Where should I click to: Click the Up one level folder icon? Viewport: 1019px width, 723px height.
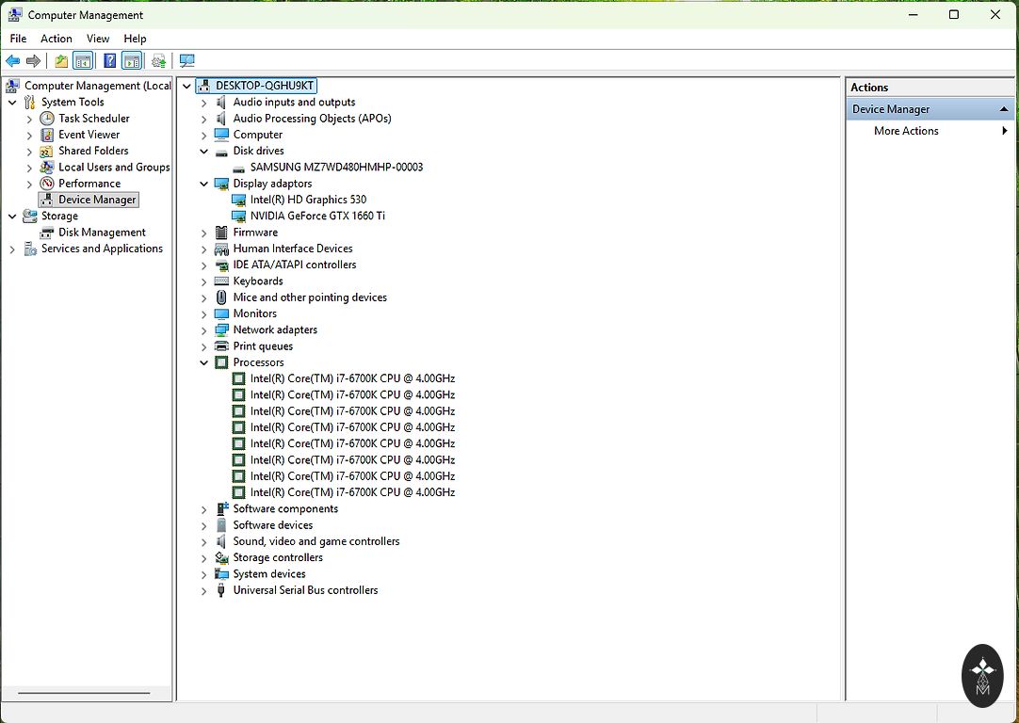click(61, 61)
